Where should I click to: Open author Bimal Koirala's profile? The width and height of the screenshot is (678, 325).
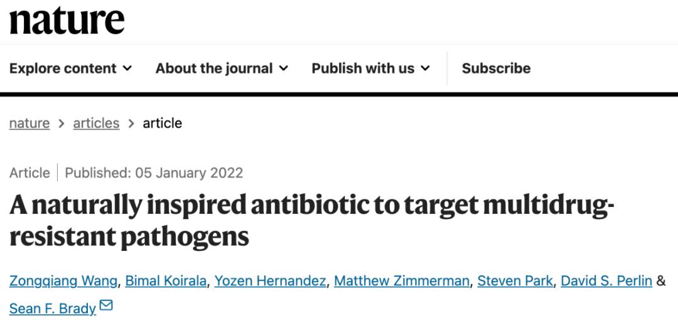[x=166, y=281]
